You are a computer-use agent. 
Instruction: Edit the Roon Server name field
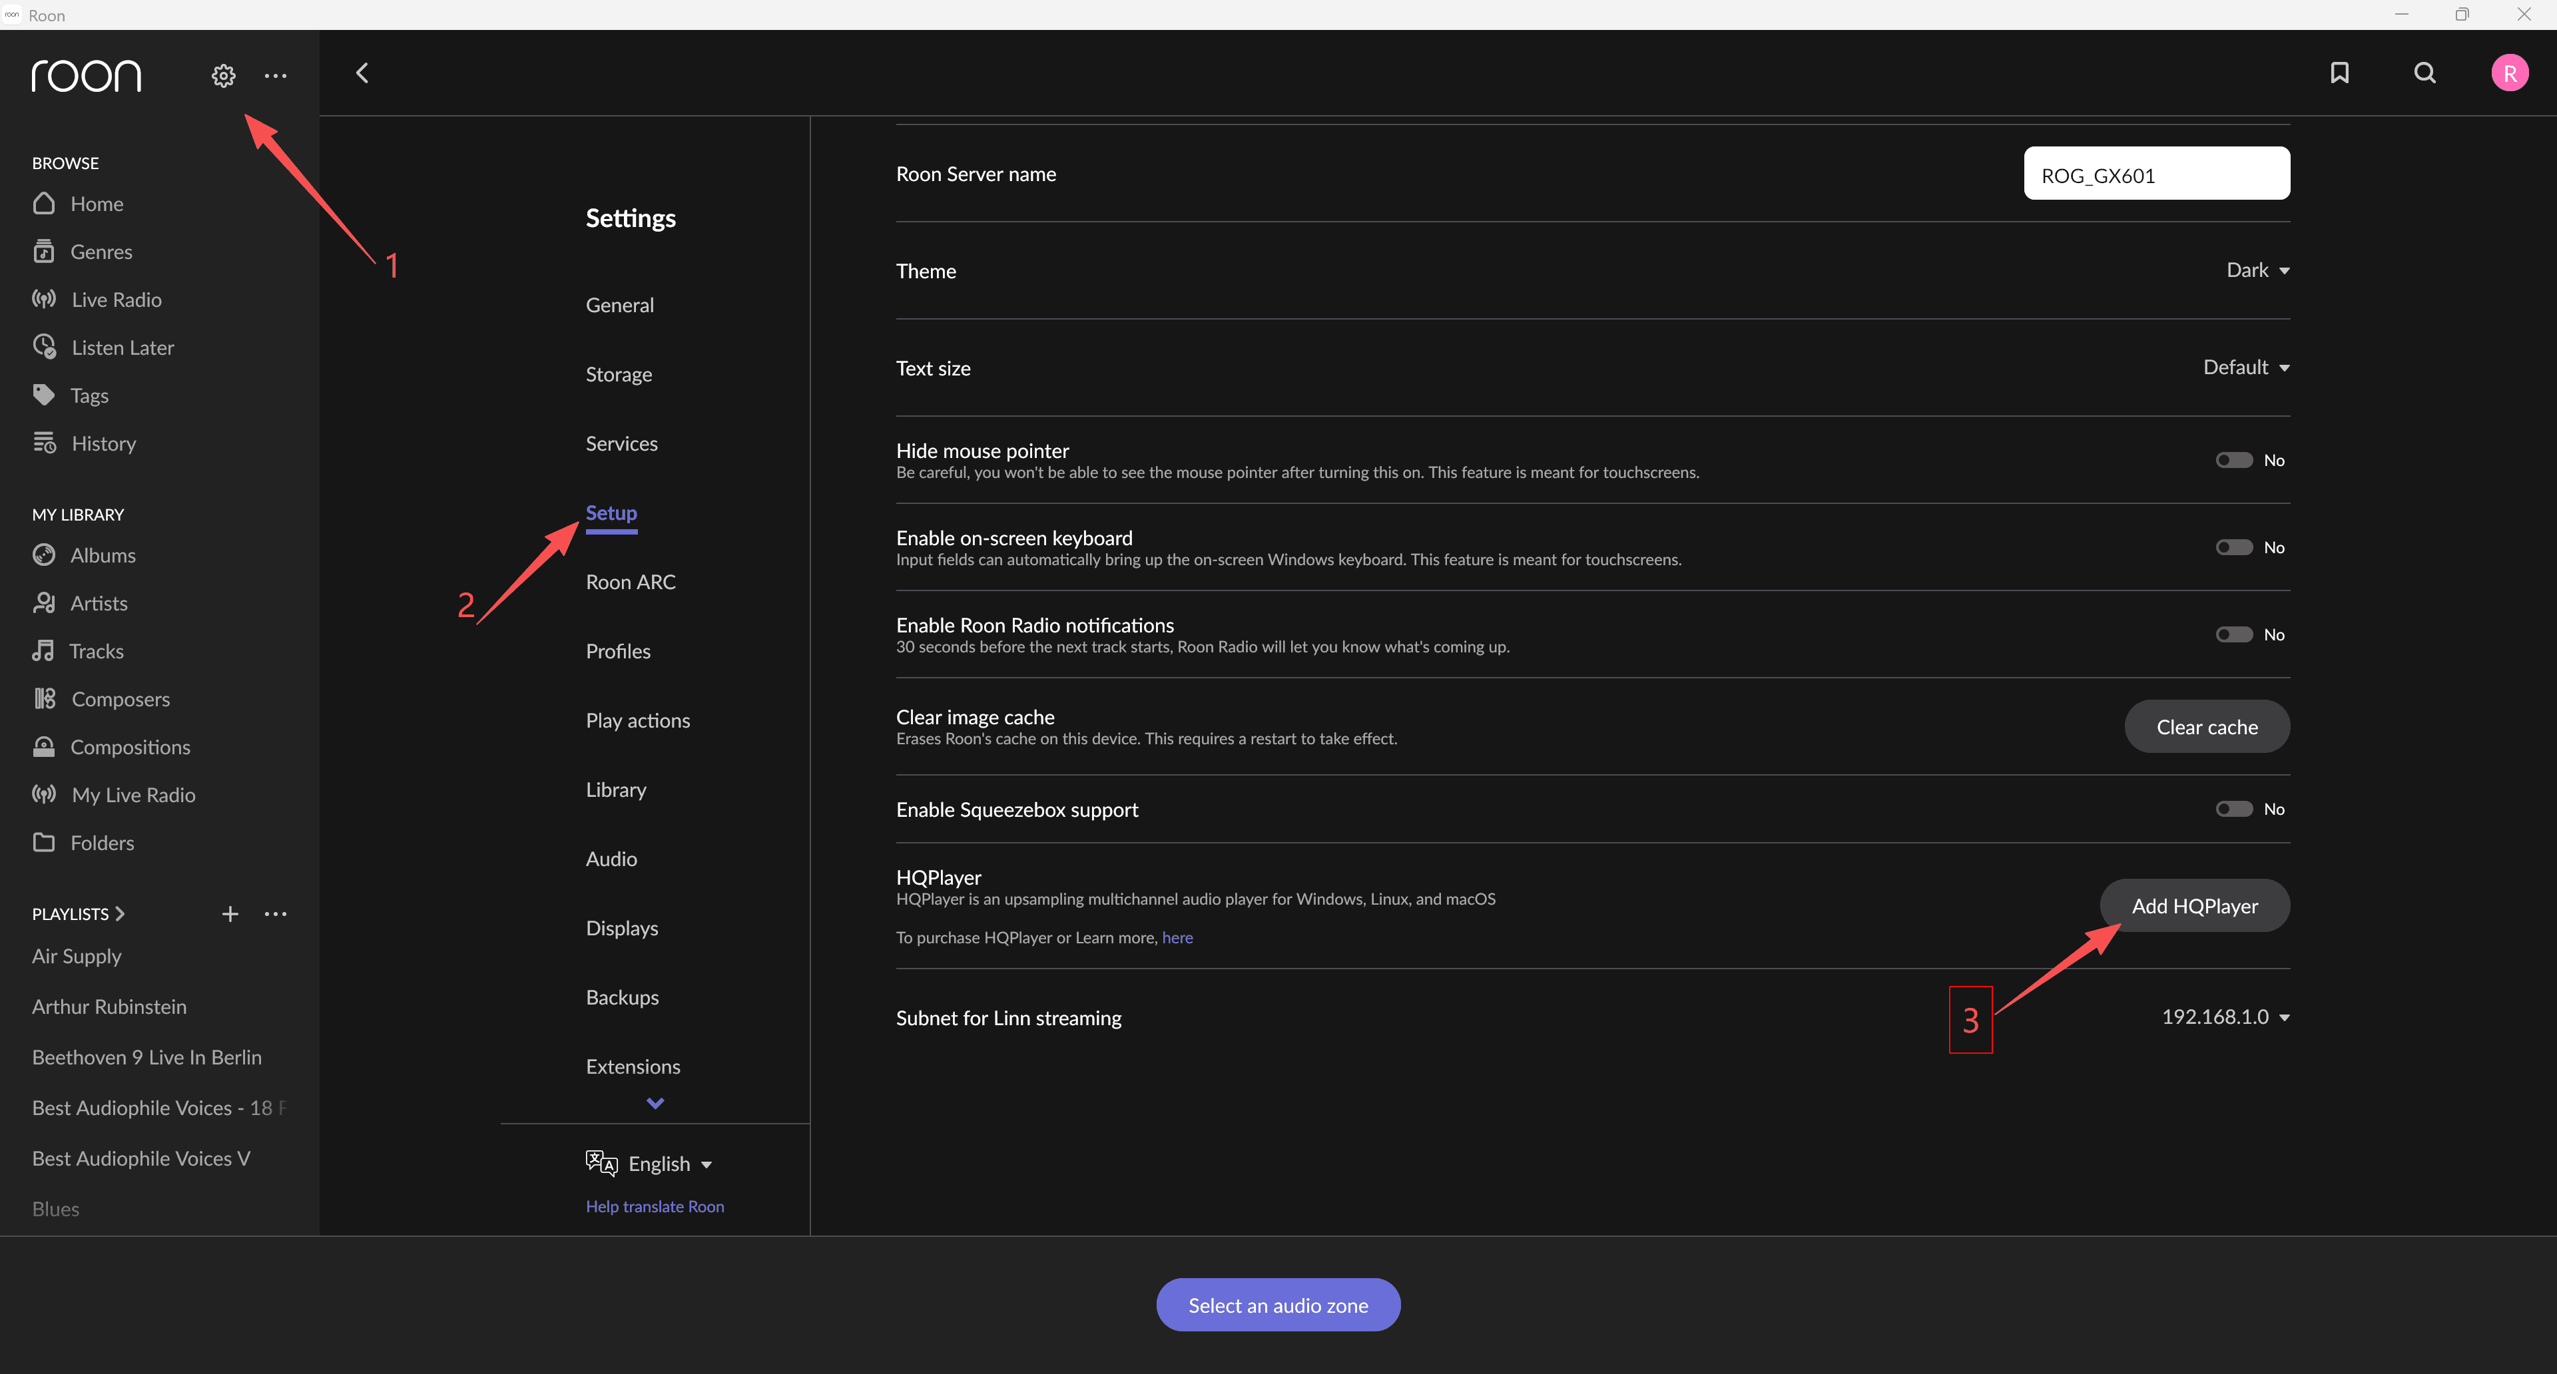coord(2157,174)
